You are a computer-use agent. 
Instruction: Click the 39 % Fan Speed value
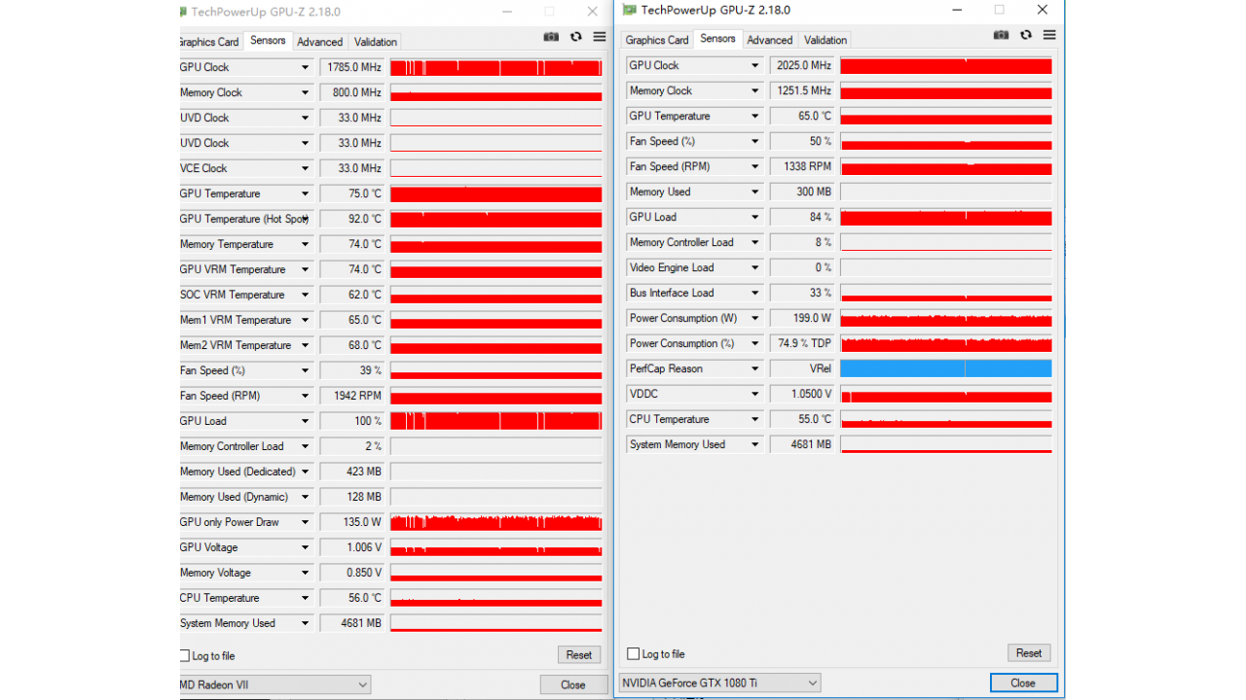(351, 370)
